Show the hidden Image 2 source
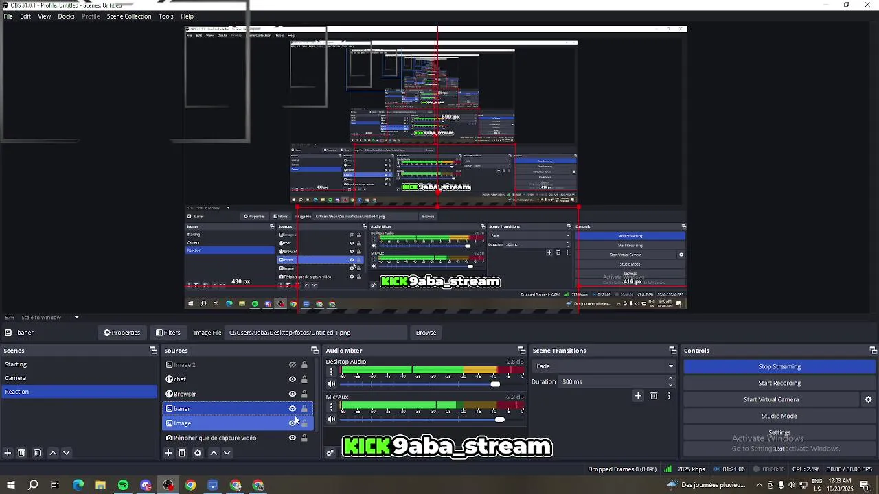 (x=293, y=365)
